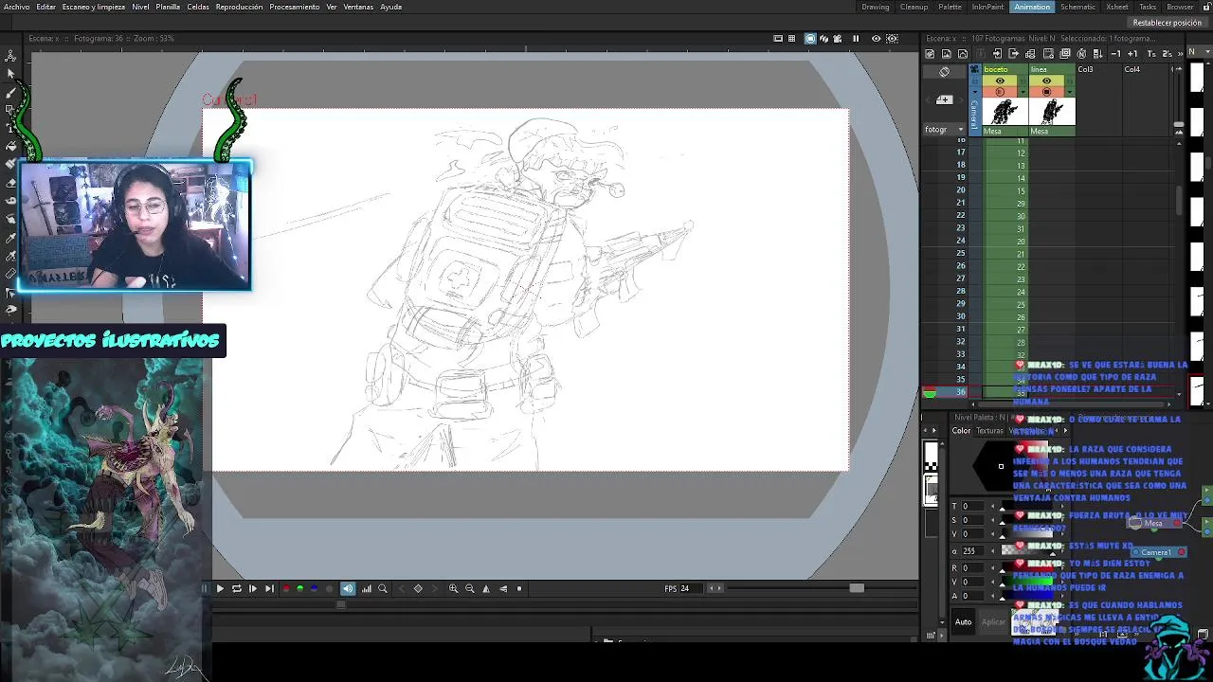Image resolution: width=1213 pixels, height=682 pixels.
Task: Select the Brush tool
Action: pos(10,92)
